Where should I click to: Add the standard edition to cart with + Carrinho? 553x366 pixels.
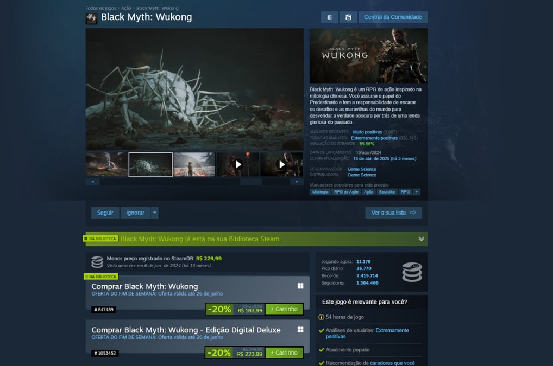284,309
